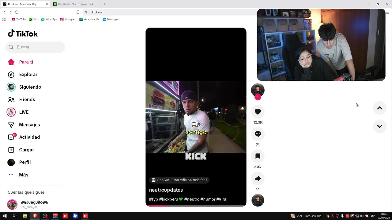Viewport: 392px width, 220px height.
Task: Click the Brave browser taskbar icon
Action: pos(35,216)
